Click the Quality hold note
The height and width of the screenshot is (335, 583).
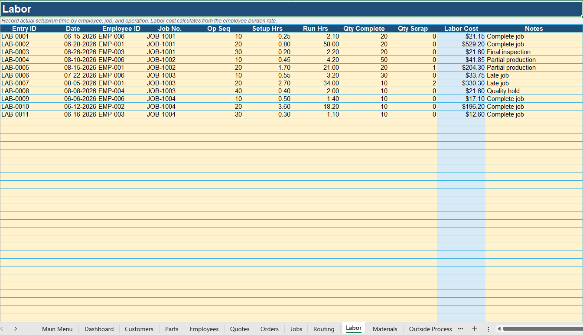coord(534,91)
